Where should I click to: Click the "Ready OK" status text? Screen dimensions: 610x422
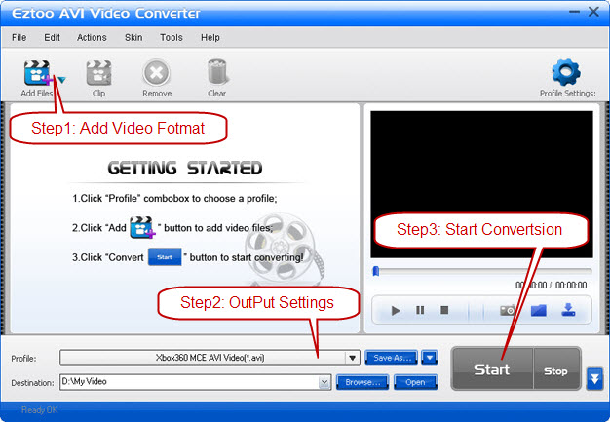pyautogui.click(x=39, y=410)
